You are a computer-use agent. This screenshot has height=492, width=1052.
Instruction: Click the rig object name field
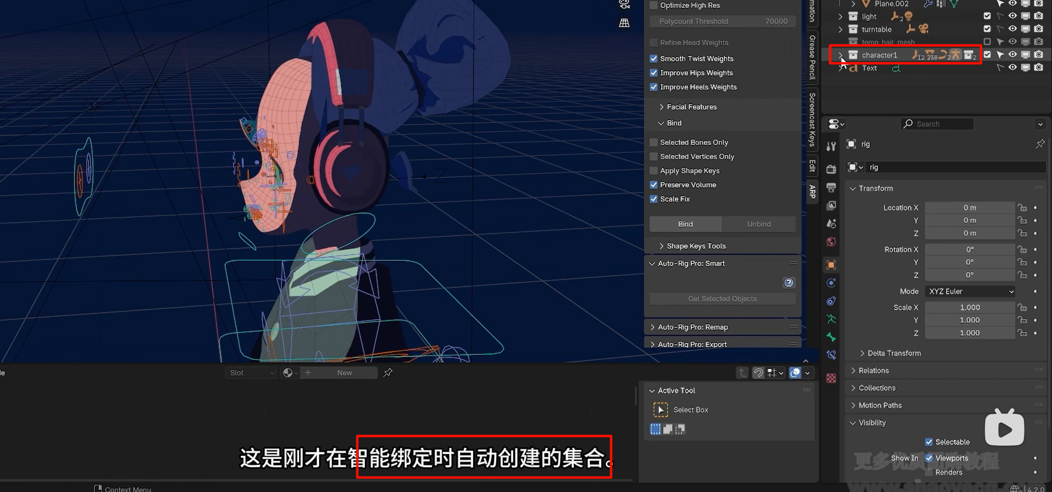[x=956, y=167]
